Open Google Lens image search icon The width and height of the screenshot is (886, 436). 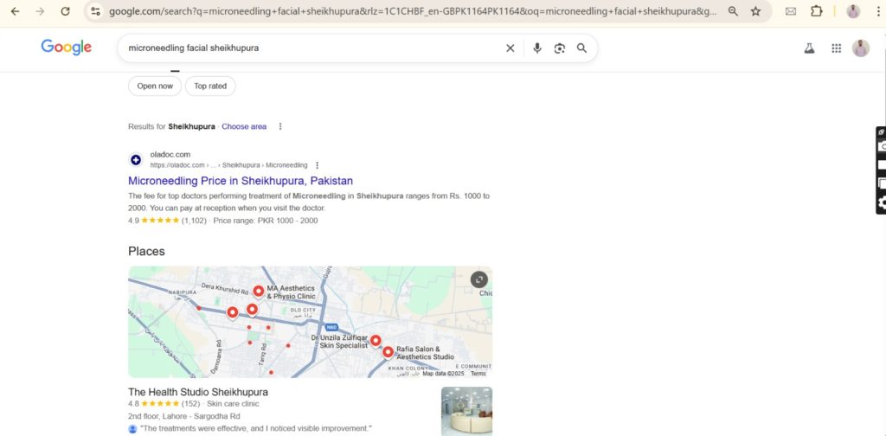click(x=560, y=48)
